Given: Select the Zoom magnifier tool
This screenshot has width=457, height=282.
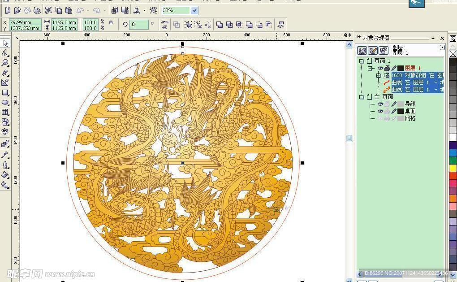Looking at the screenshot, I should click(x=5, y=63).
